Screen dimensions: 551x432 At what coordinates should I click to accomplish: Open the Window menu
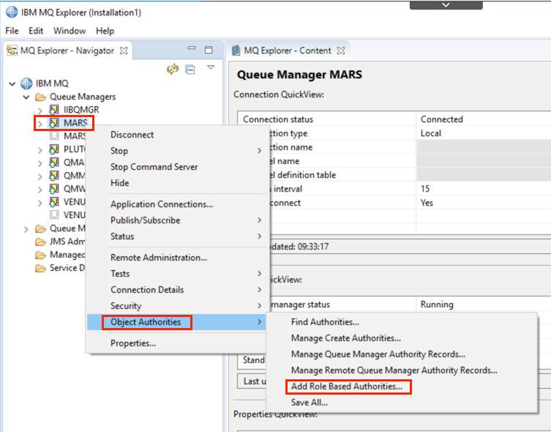70,31
